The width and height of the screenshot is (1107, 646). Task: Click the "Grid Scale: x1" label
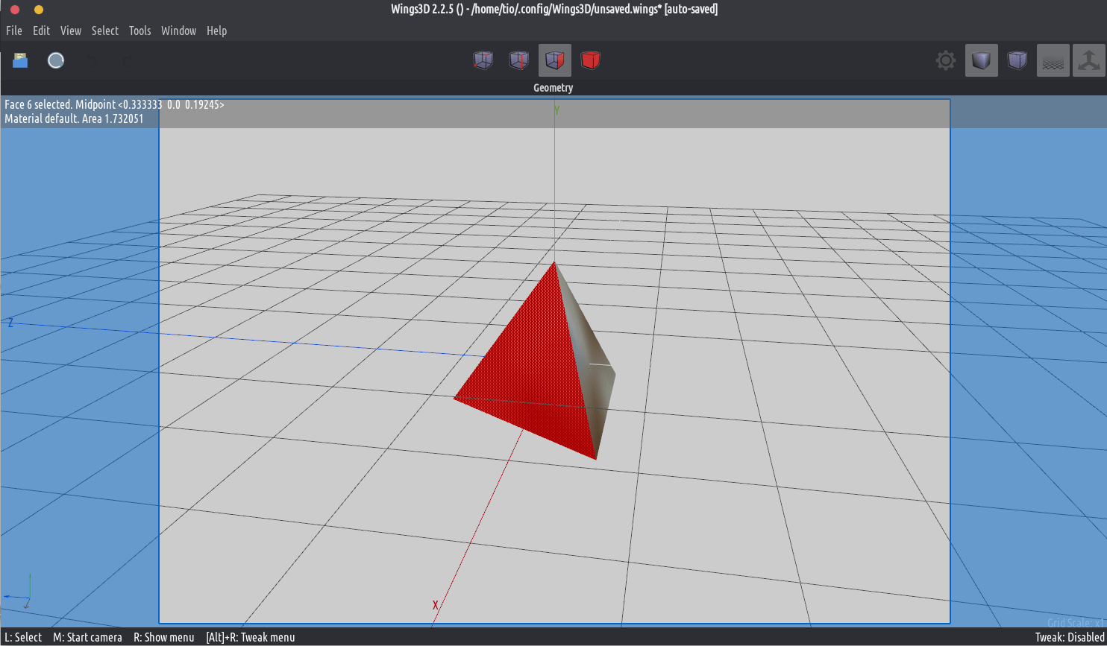(x=1076, y=622)
